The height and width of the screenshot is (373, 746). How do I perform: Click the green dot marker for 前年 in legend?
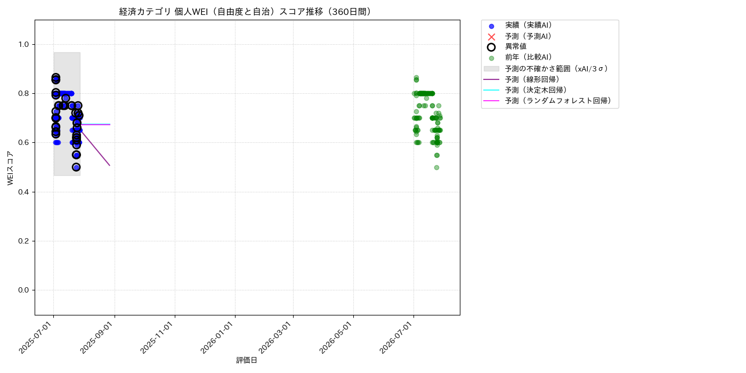tap(491, 58)
